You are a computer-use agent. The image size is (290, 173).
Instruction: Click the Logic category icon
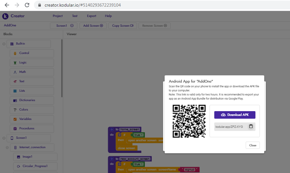(x=15, y=63)
